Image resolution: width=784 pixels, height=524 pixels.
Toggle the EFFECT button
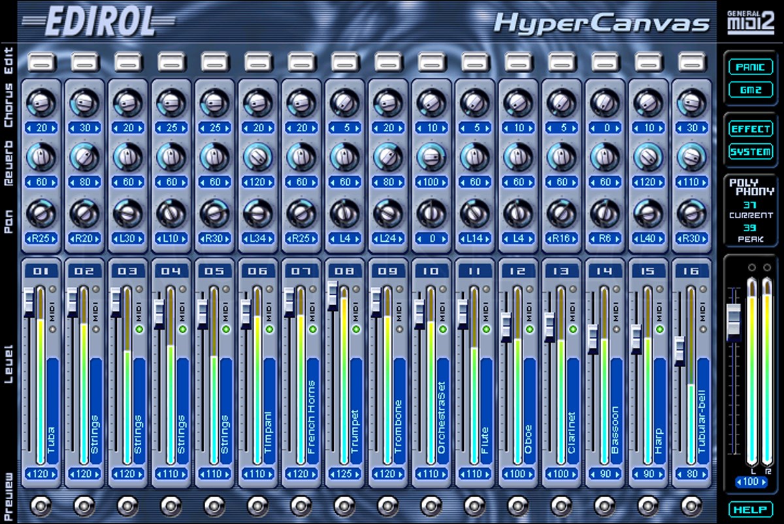pyautogui.click(x=750, y=129)
